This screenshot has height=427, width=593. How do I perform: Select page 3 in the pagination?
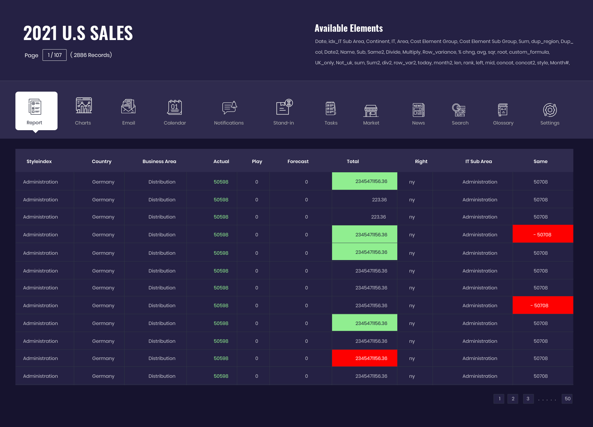point(528,399)
